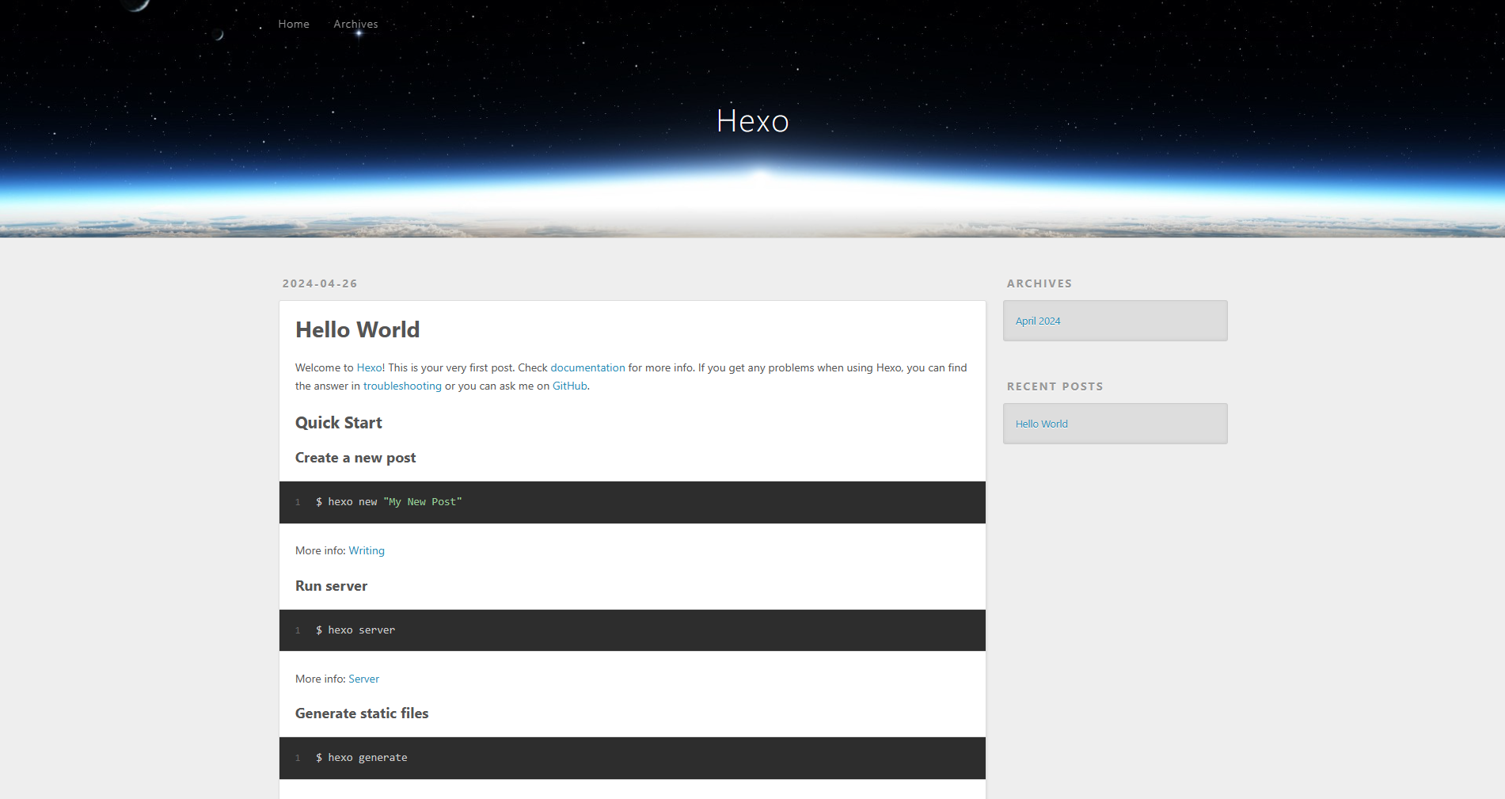Viewport: 1505px width, 799px height.
Task: Click the Run server heading
Action: click(x=331, y=586)
